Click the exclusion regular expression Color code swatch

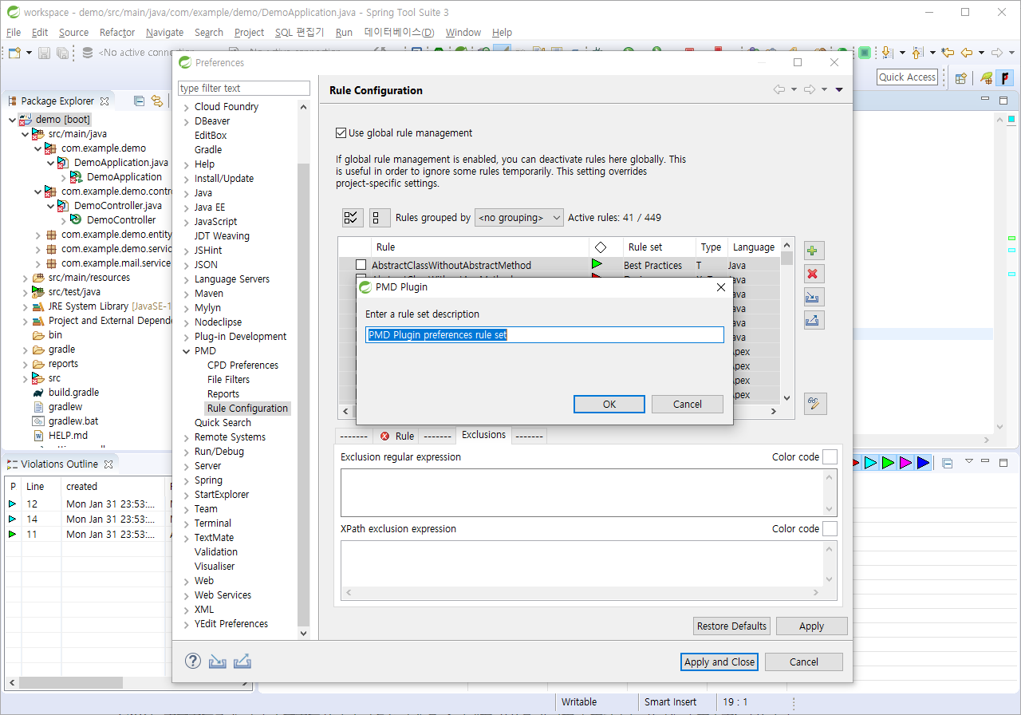(830, 456)
